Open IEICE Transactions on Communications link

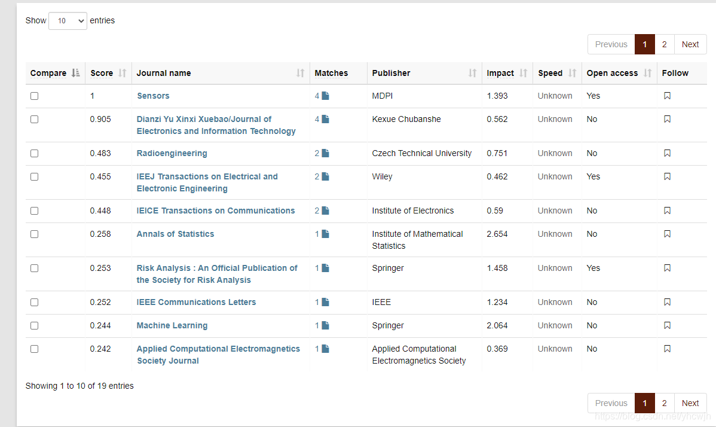tap(216, 211)
